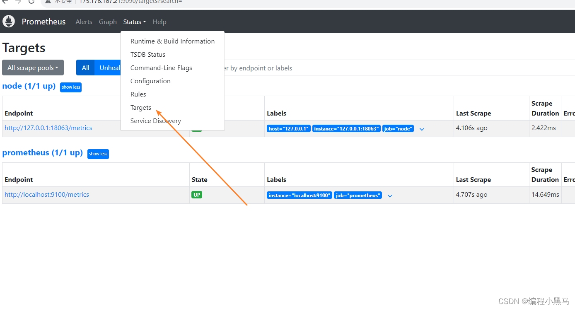575x309 pixels.
Task: Go to the Alerts page
Action: 84,22
